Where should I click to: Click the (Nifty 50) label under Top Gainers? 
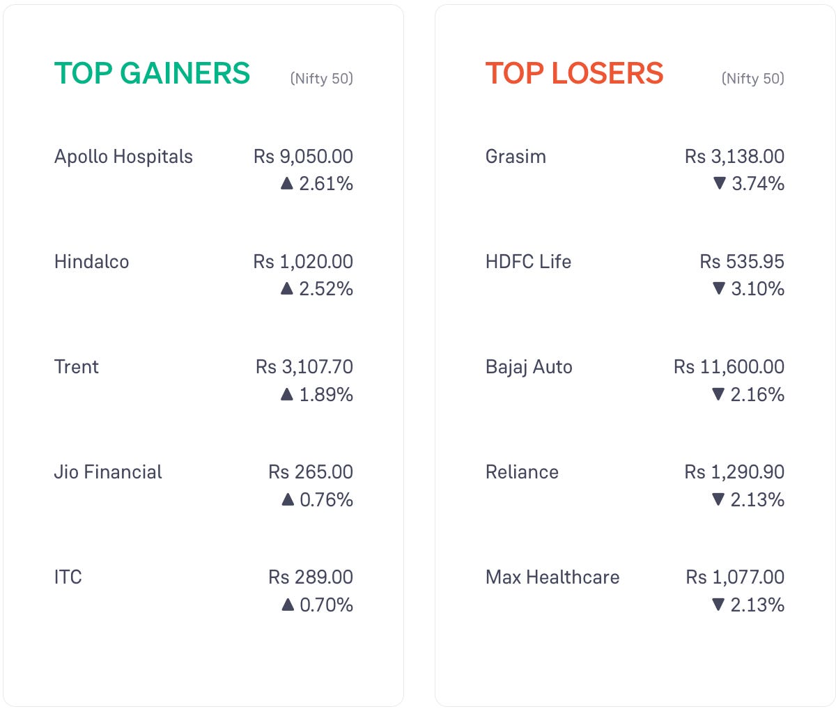(x=322, y=79)
